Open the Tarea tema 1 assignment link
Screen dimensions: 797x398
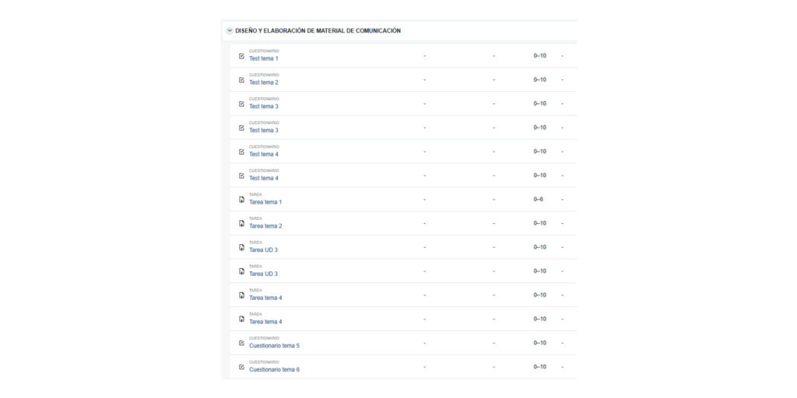pyautogui.click(x=265, y=202)
